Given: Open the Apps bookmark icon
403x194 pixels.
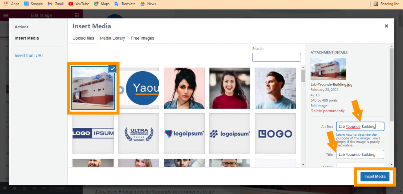Looking at the screenshot, I should [6, 4].
